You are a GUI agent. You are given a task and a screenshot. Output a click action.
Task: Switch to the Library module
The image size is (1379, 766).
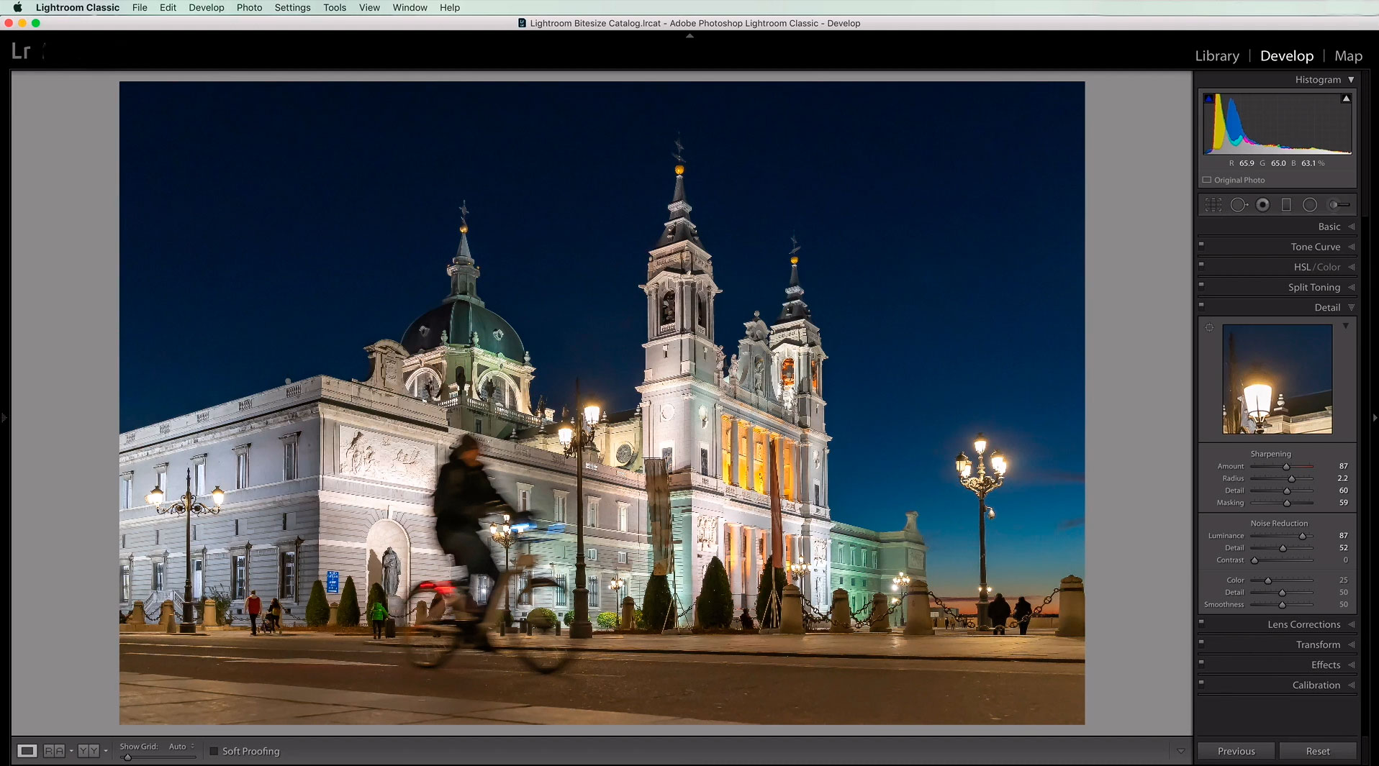click(1217, 55)
